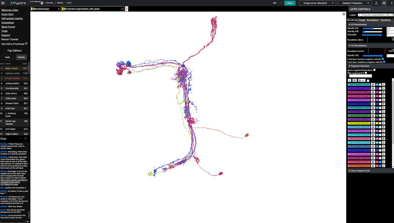This screenshot has width=394, height=223.
Task: Enable Ignore segment interactions checkbox
Action: (374, 70)
